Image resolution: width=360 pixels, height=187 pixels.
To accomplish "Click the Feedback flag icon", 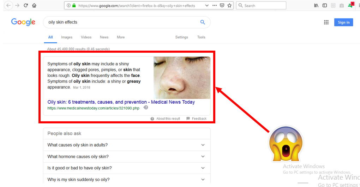I will (x=188, y=118).
